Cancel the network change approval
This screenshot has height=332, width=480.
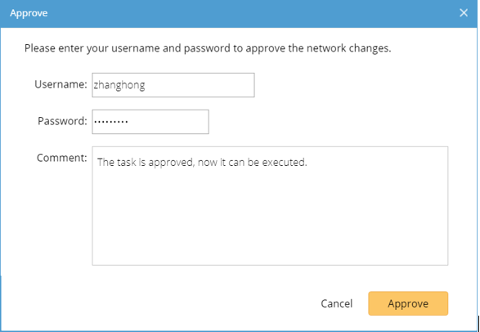coord(336,303)
